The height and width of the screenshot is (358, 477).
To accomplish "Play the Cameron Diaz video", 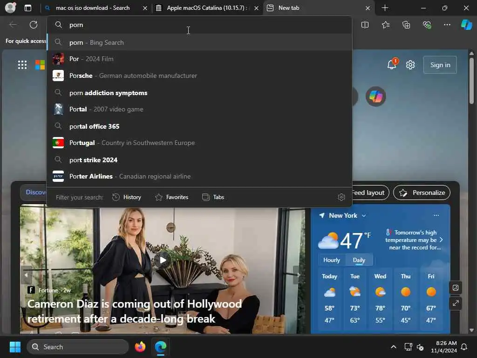I will (163, 260).
